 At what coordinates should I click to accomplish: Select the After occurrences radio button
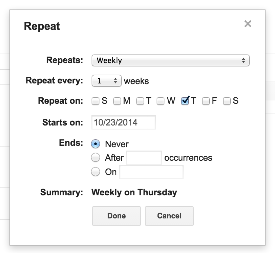click(x=96, y=158)
